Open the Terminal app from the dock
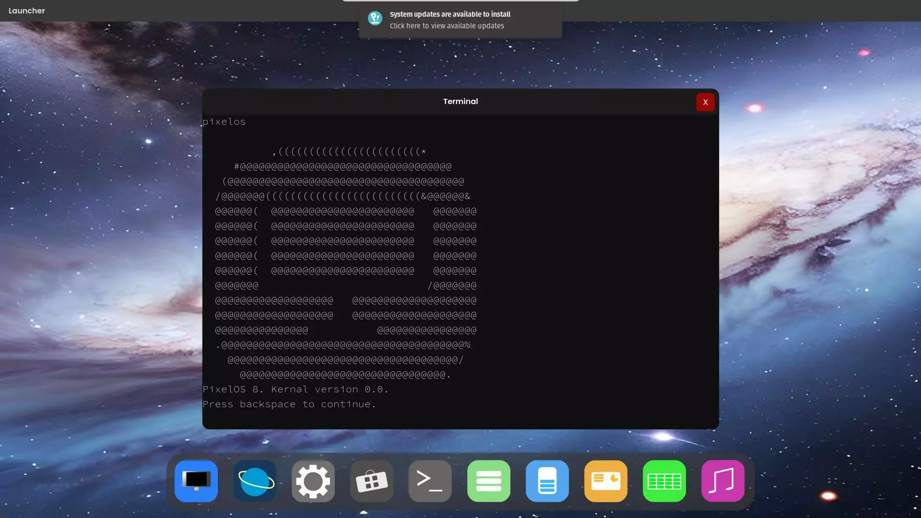This screenshot has width=921, height=518. pos(429,481)
